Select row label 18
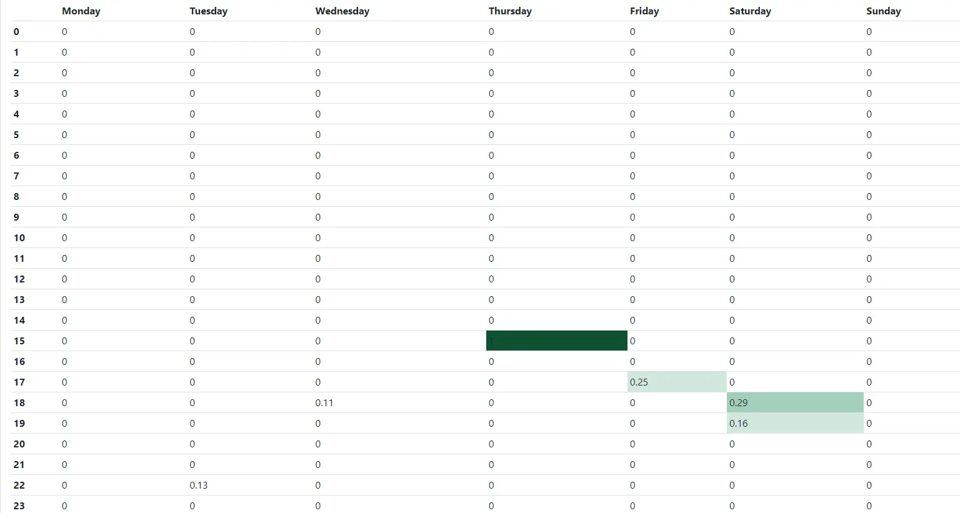 [x=19, y=403]
